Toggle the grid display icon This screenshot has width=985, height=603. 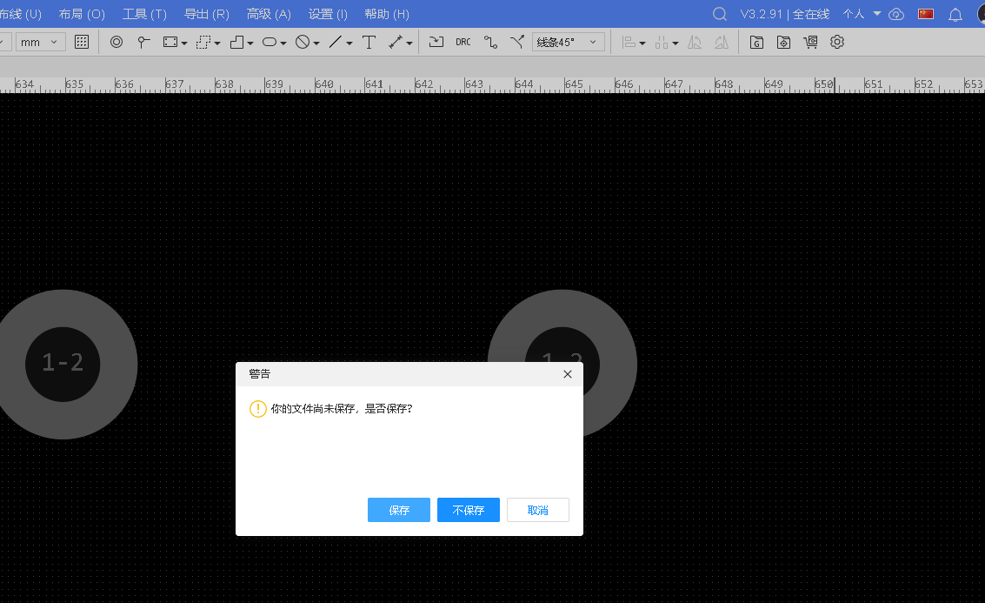click(x=82, y=42)
